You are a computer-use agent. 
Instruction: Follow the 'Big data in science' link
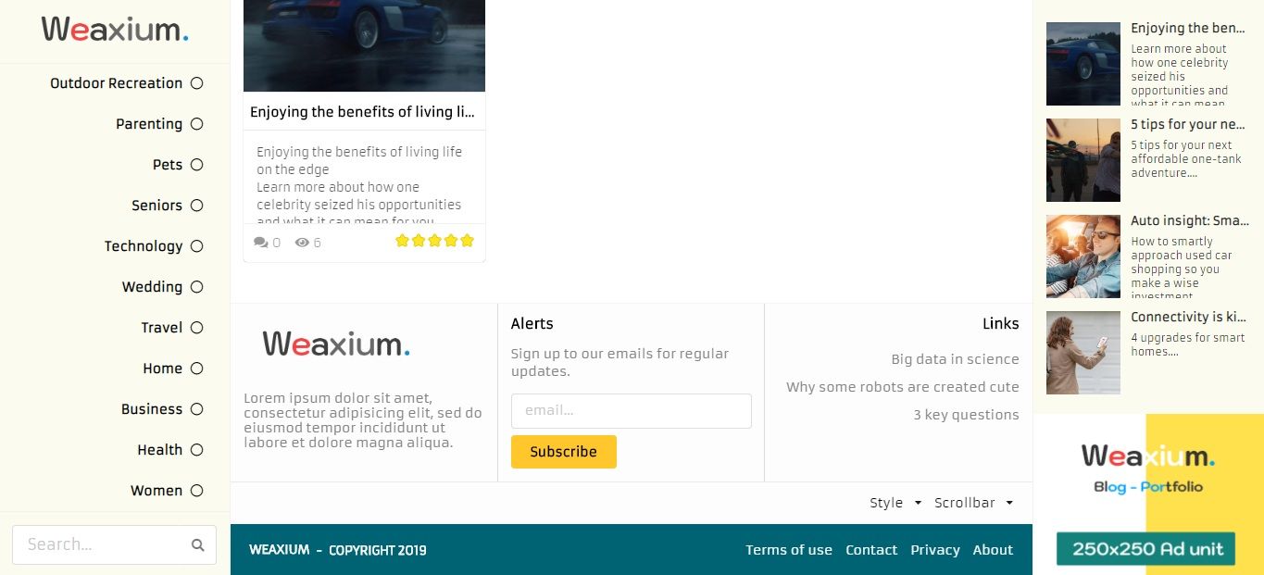pyautogui.click(x=955, y=359)
